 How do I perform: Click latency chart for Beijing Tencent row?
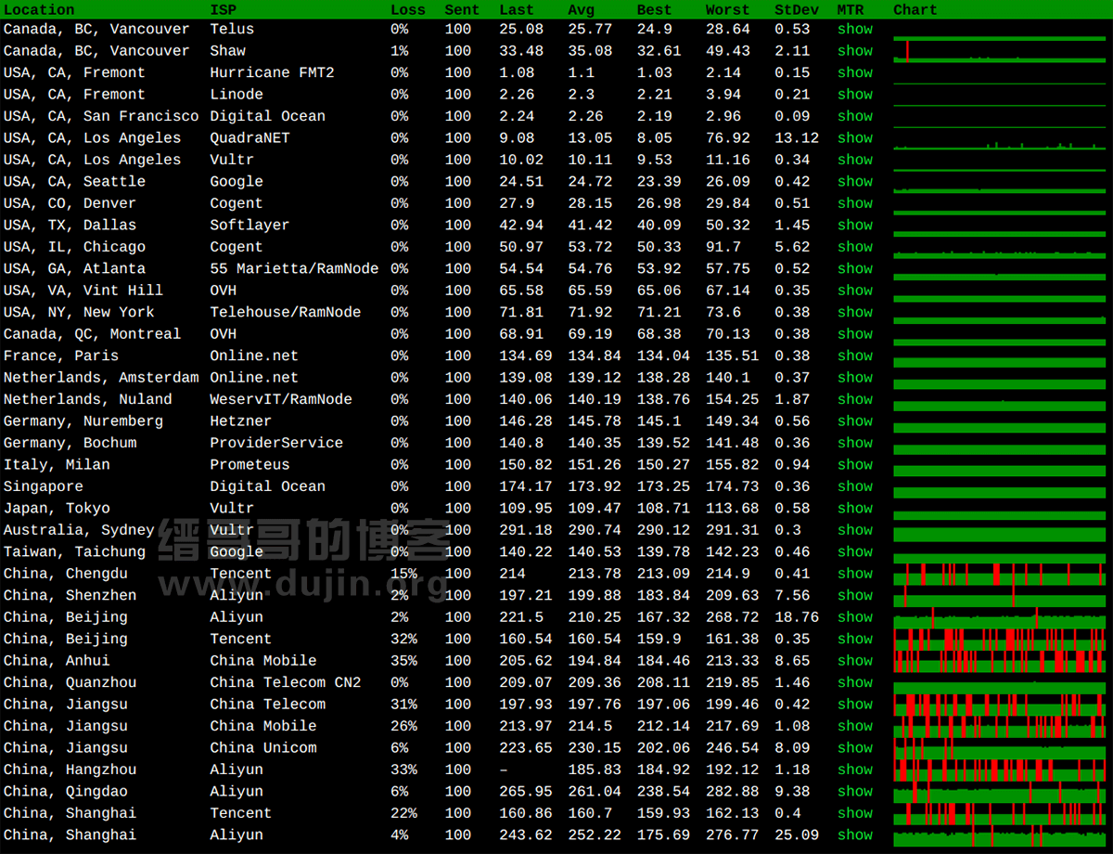[1000, 639]
